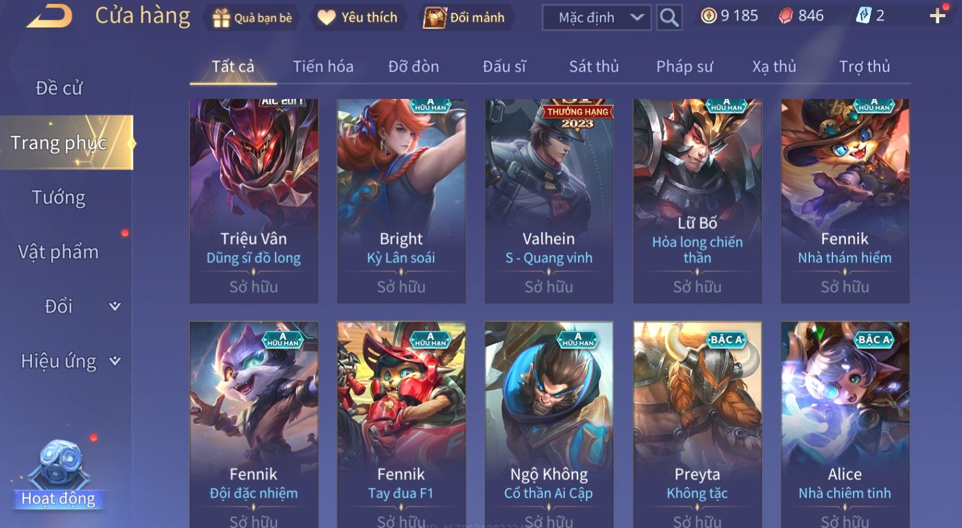The height and width of the screenshot is (528, 962).
Task: Tap the plus icon to add currency
Action: click(x=937, y=16)
